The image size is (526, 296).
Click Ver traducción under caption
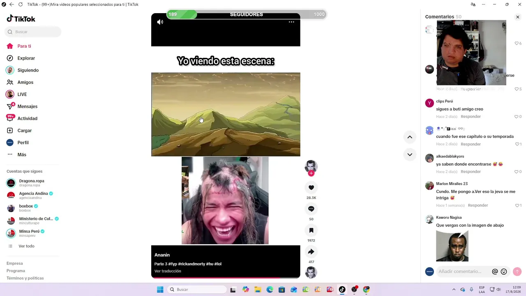(168, 271)
